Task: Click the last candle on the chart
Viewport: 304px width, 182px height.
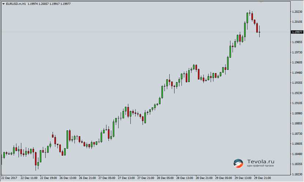Action: point(259,32)
